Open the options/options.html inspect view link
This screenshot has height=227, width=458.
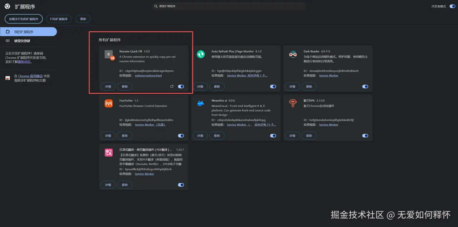(x=148, y=75)
